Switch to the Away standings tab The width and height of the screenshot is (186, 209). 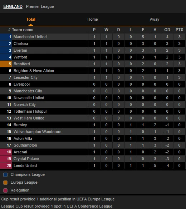[155, 19]
